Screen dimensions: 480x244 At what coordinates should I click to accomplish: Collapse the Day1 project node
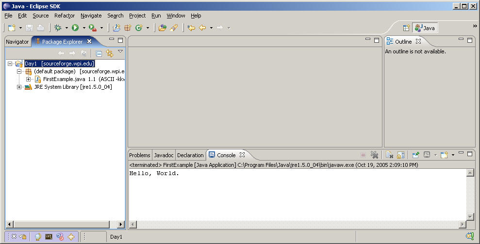pos(10,64)
